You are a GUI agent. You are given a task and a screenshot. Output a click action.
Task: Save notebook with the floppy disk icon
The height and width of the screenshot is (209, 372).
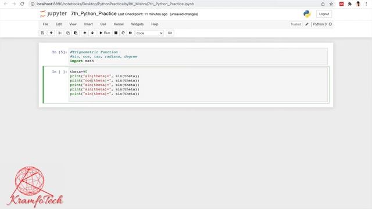pos(42,33)
